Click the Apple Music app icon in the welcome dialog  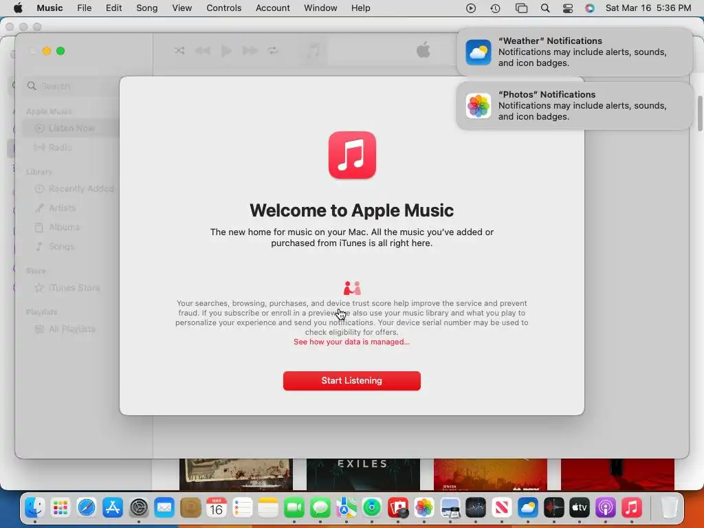pyautogui.click(x=352, y=155)
